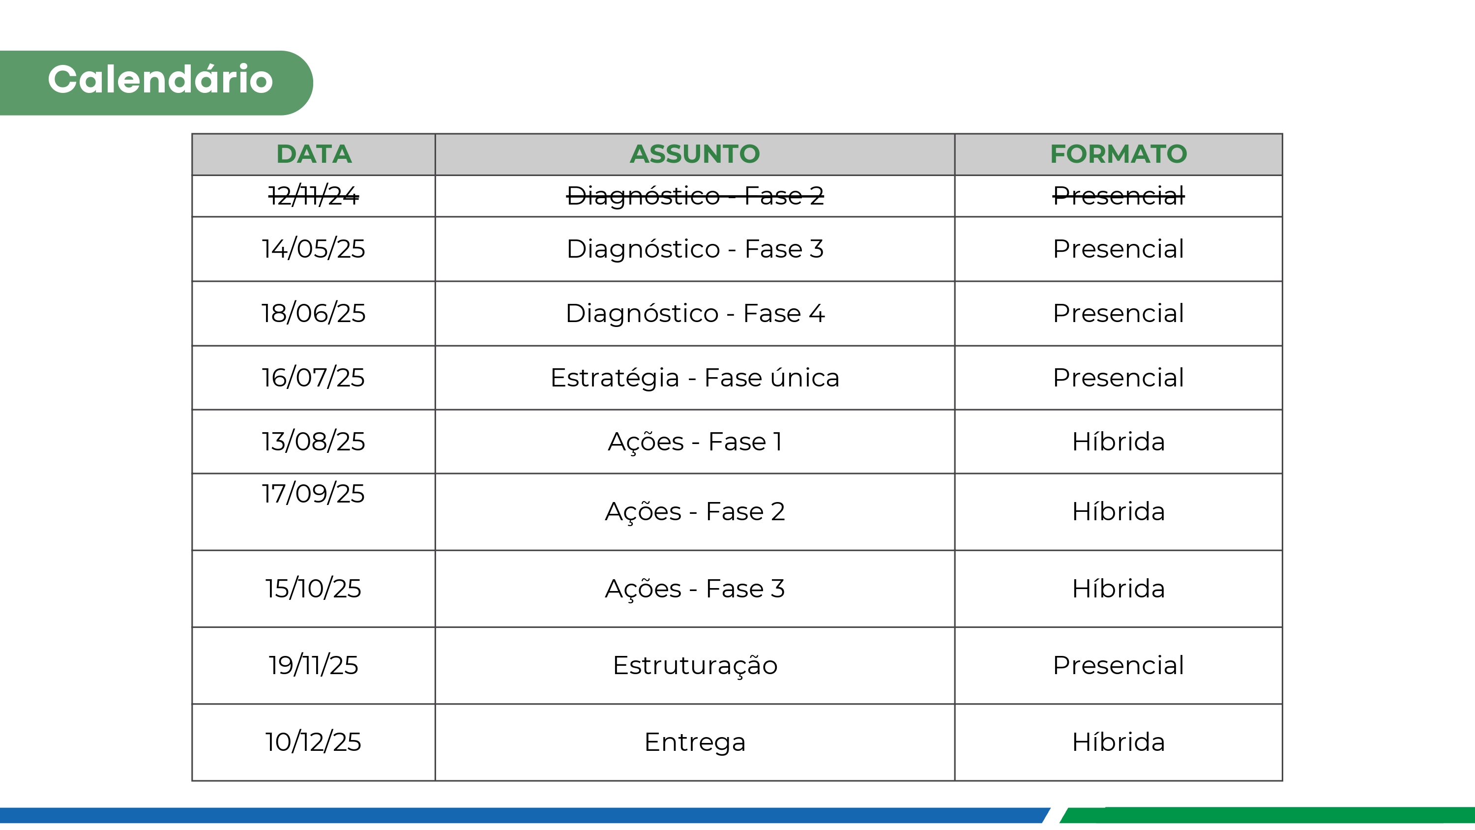Click the Estratégia - Fase única cell
Viewport: 1475px width, 830px height.
(695, 378)
